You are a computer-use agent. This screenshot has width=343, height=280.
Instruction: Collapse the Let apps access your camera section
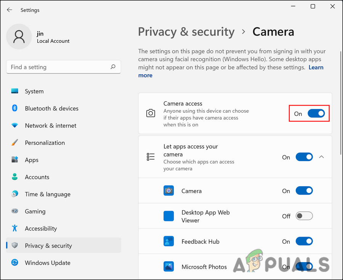[x=322, y=157]
